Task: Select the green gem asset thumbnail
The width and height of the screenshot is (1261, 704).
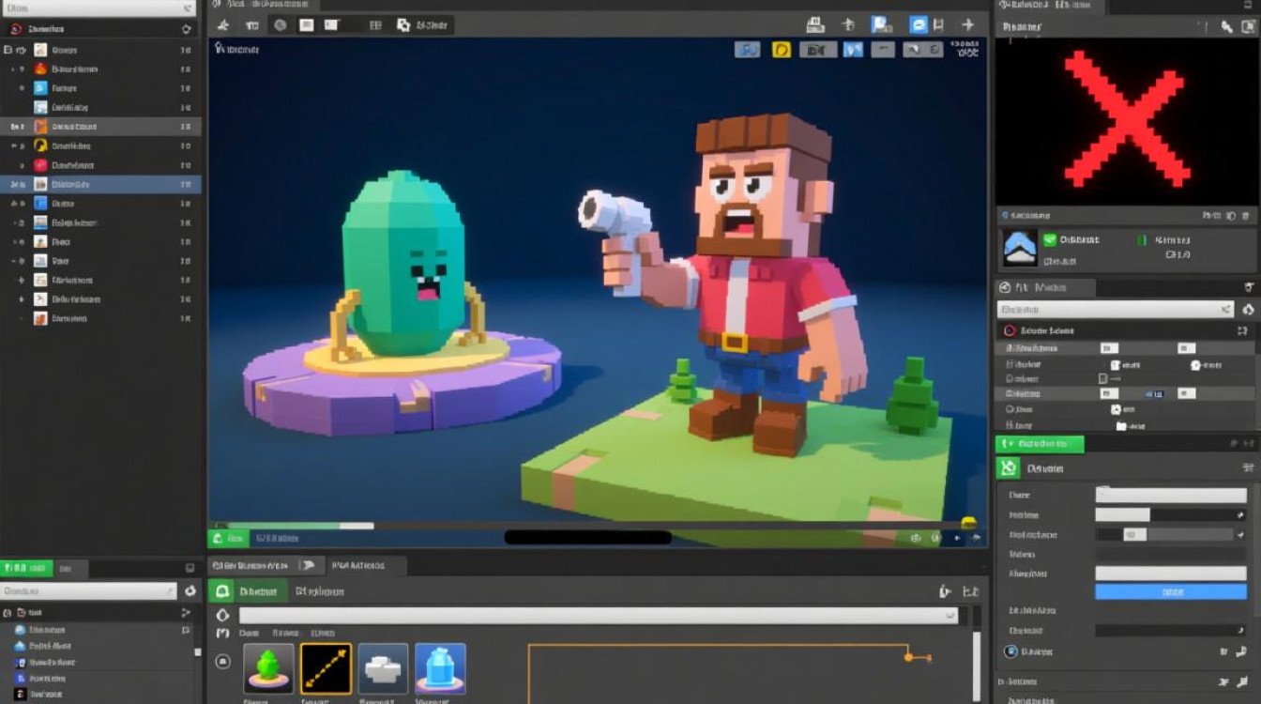Action: tap(268, 668)
